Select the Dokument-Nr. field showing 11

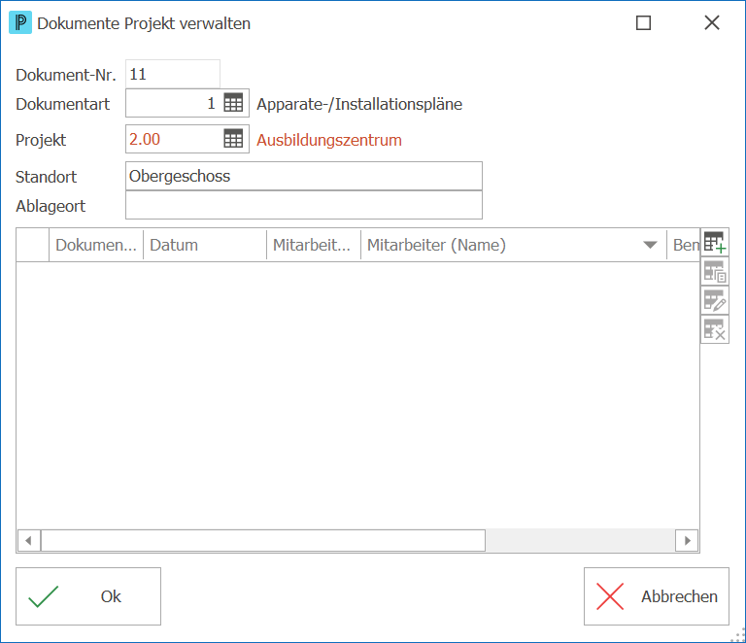[x=173, y=74]
